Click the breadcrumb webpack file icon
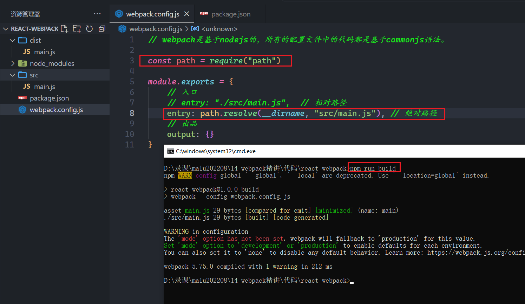Viewport: 525px width, 304px height. click(122, 29)
